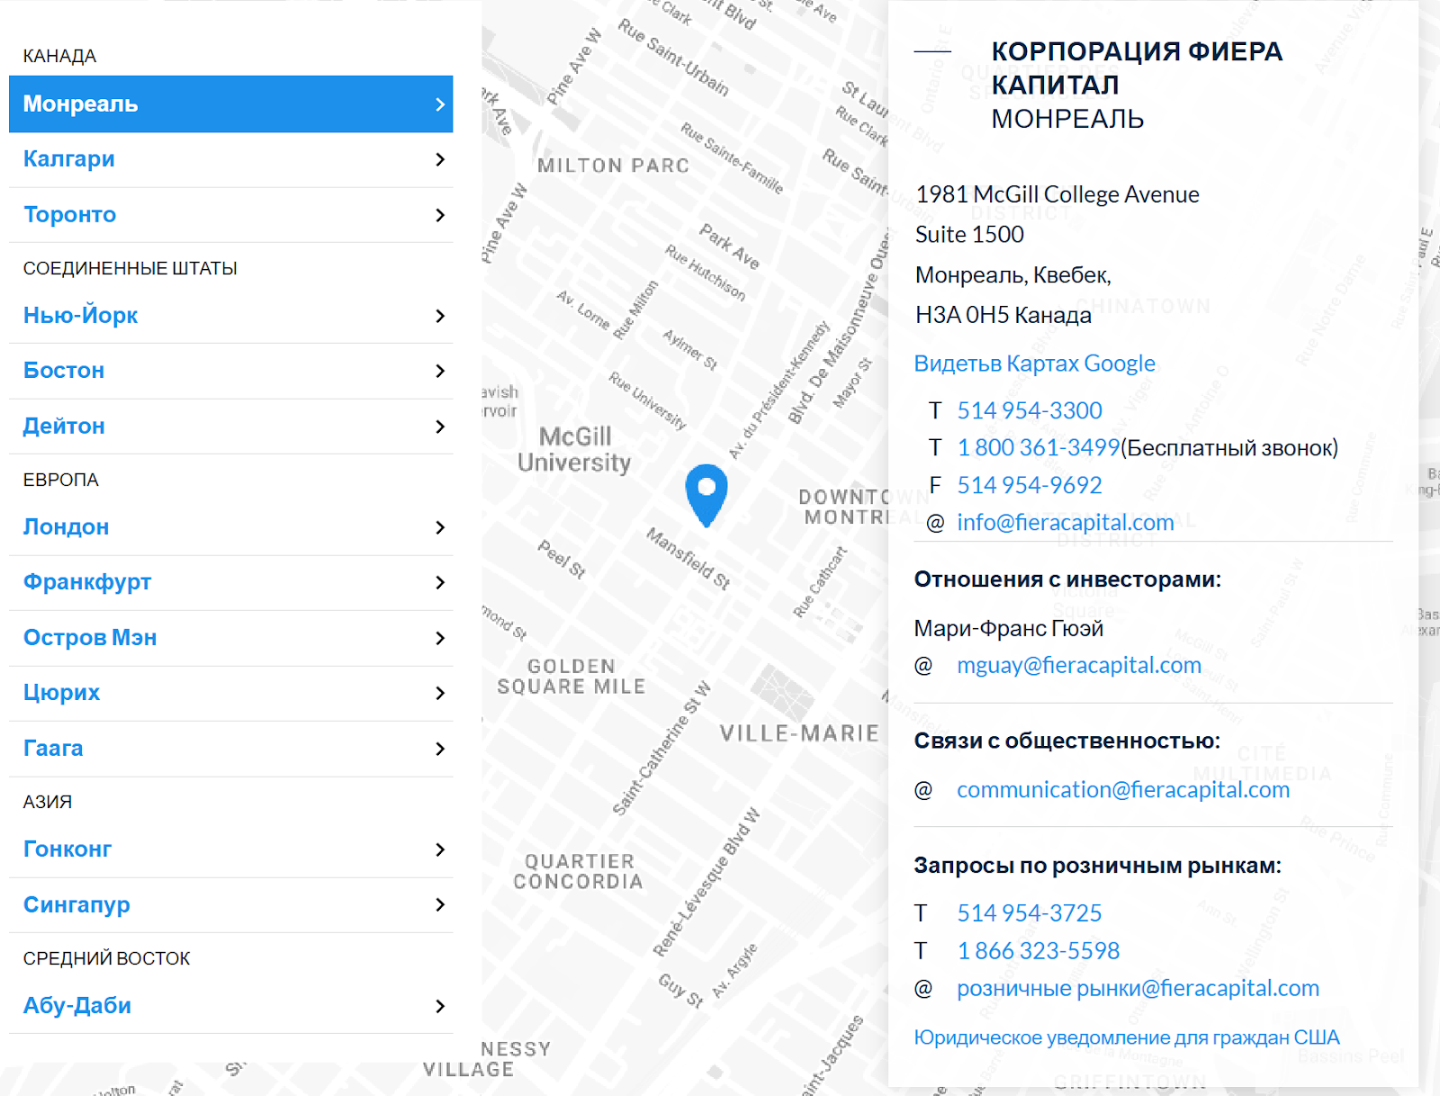
Task: Click chevron arrow next to Бостон
Action: point(440,371)
